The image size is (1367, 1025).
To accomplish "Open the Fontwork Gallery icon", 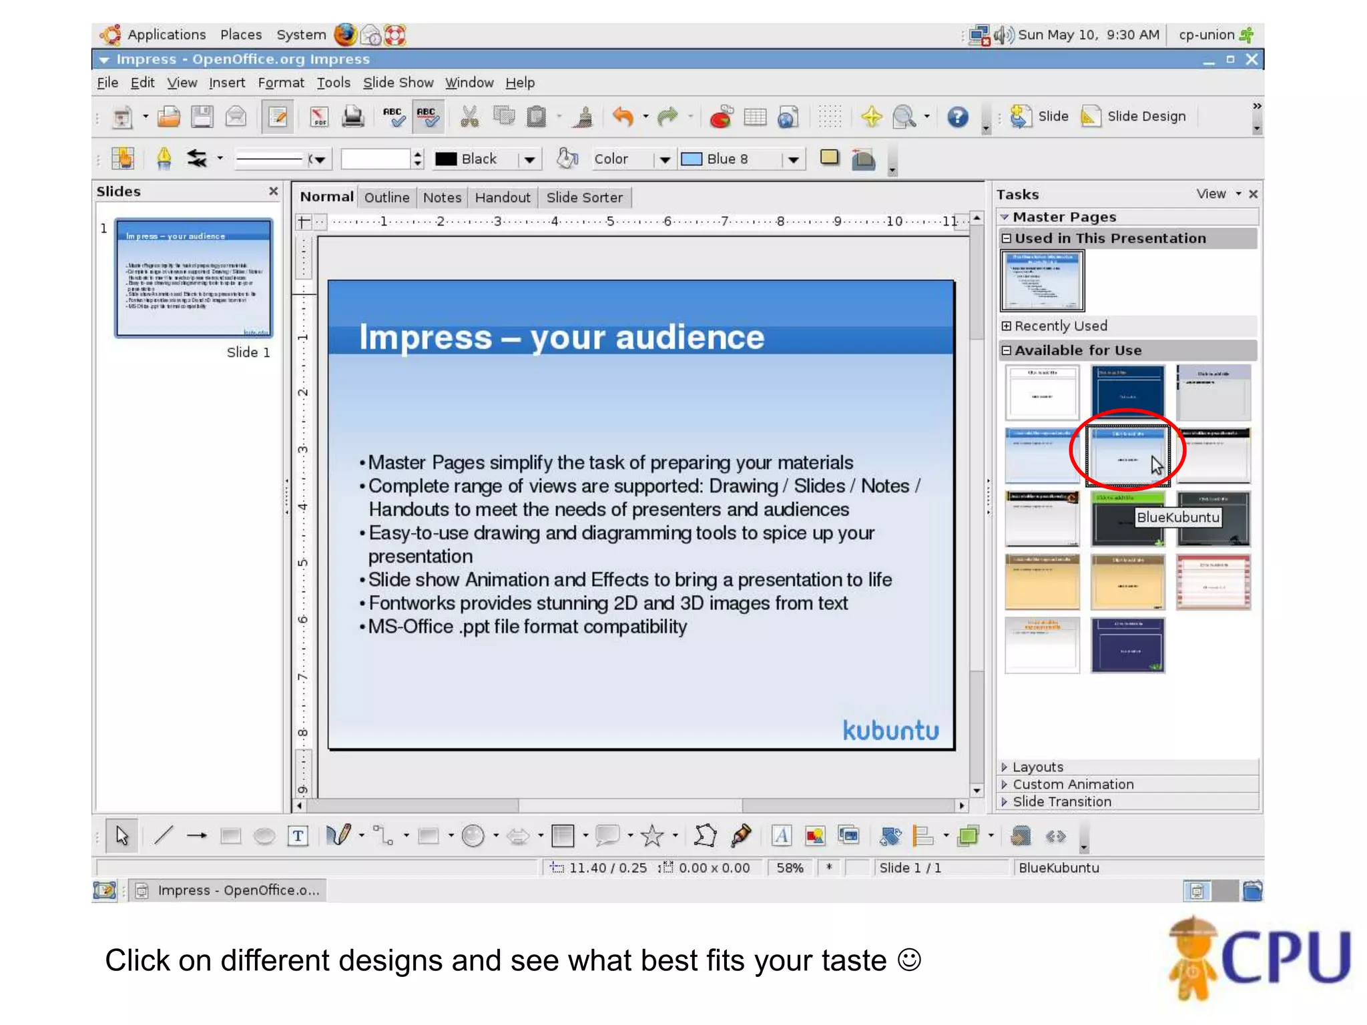I will pos(782,835).
